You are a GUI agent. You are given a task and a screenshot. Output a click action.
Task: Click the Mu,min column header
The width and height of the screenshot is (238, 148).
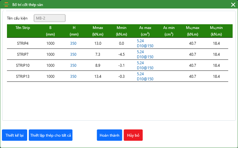(x=216, y=31)
